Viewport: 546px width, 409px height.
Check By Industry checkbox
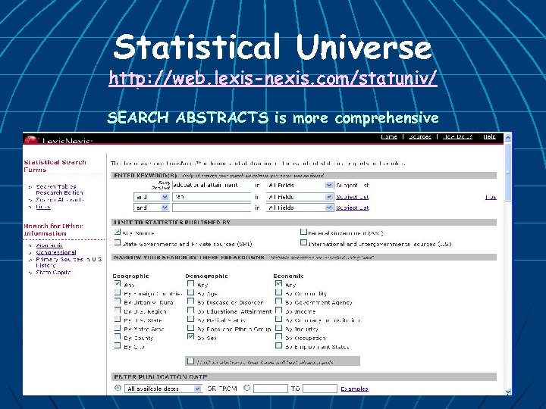click(278, 328)
